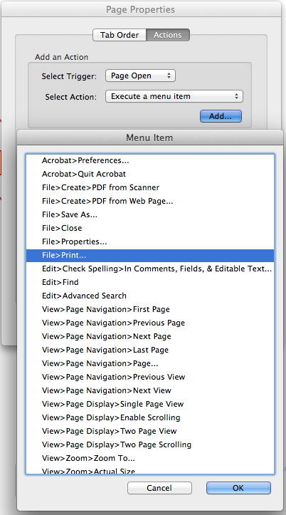Select the File>Save As... entry
The image size is (286, 515).
pos(150,215)
